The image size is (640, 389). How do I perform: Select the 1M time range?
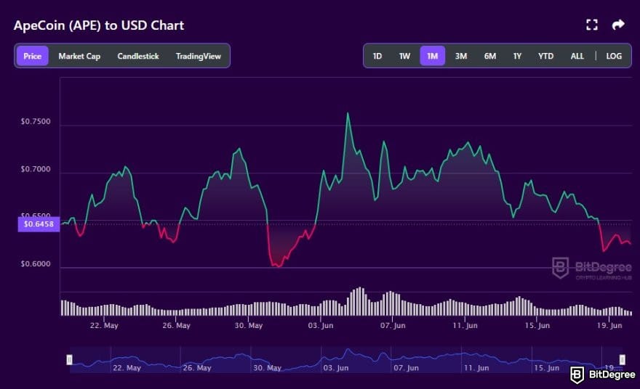(x=433, y=56)
